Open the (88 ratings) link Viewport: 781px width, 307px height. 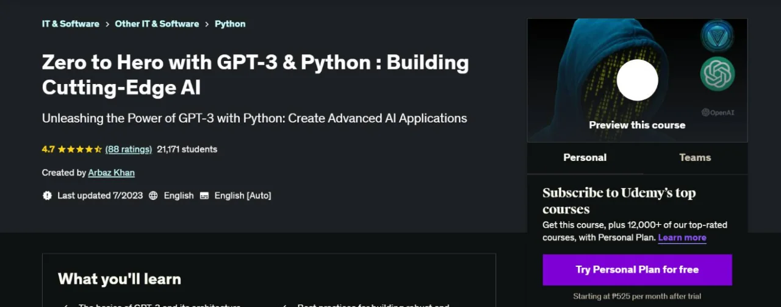[x=128, y=149]
